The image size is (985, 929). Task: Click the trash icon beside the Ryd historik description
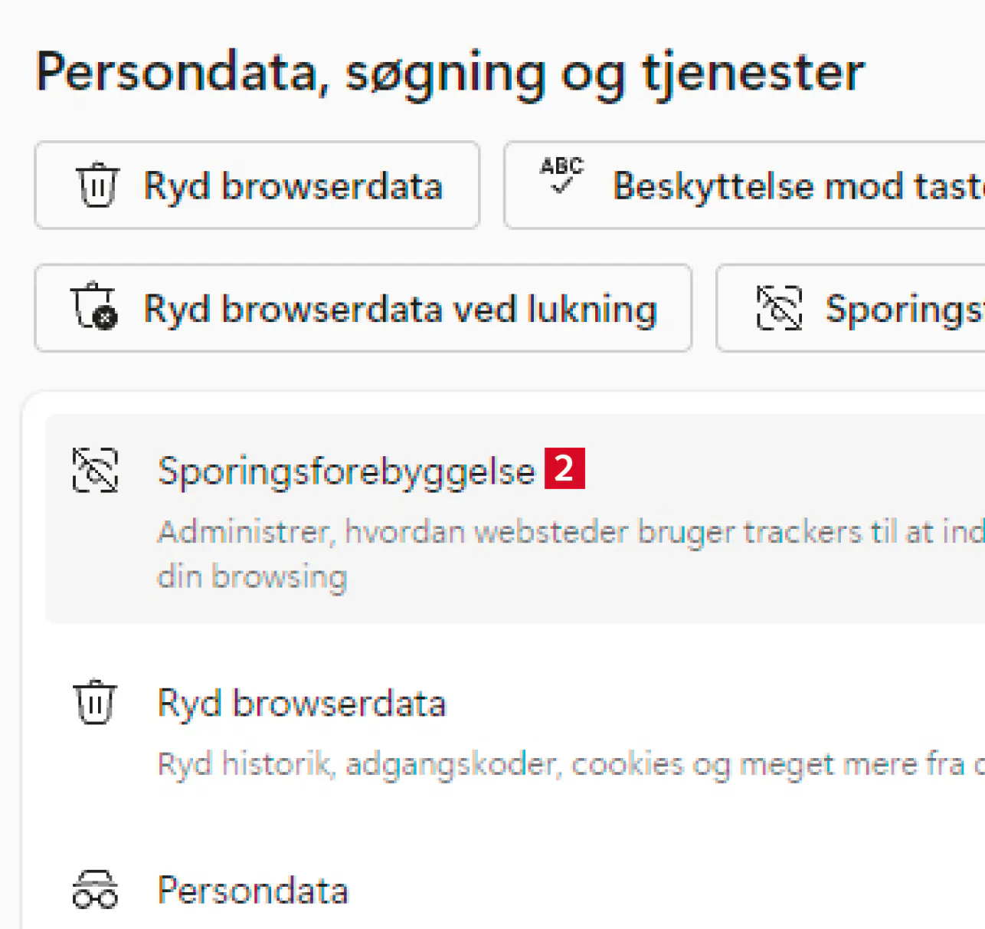coord(95,702)
